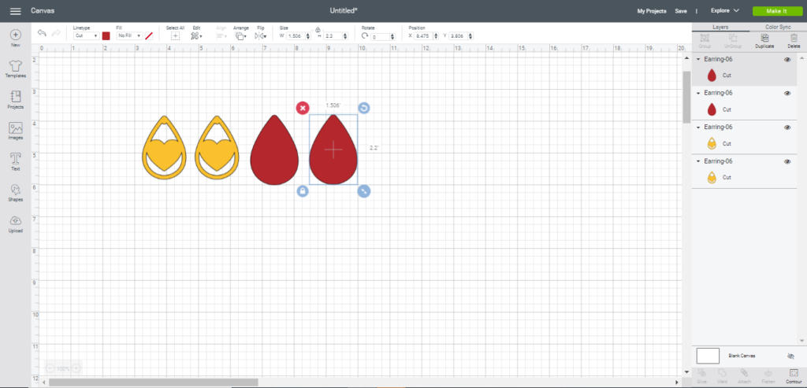
Task: Open My Projects
Action: 651,11
